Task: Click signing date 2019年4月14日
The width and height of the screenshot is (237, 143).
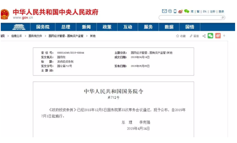Action: tap(138, 128)
